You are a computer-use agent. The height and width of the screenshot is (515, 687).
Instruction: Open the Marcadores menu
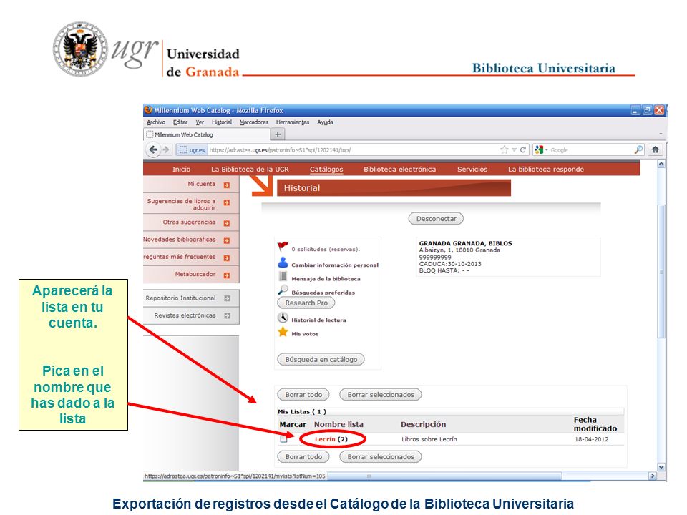253,122
